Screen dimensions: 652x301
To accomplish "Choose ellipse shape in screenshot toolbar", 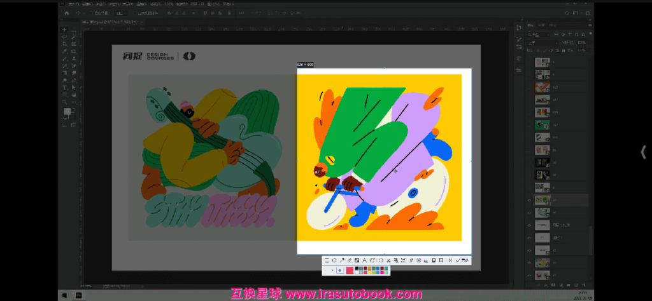I will 334,260.
